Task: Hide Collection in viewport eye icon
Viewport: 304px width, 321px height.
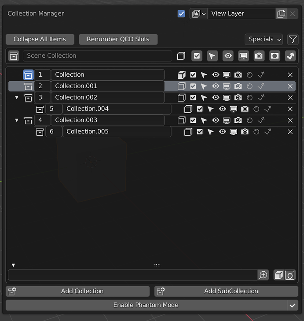Action: (216, 75)
